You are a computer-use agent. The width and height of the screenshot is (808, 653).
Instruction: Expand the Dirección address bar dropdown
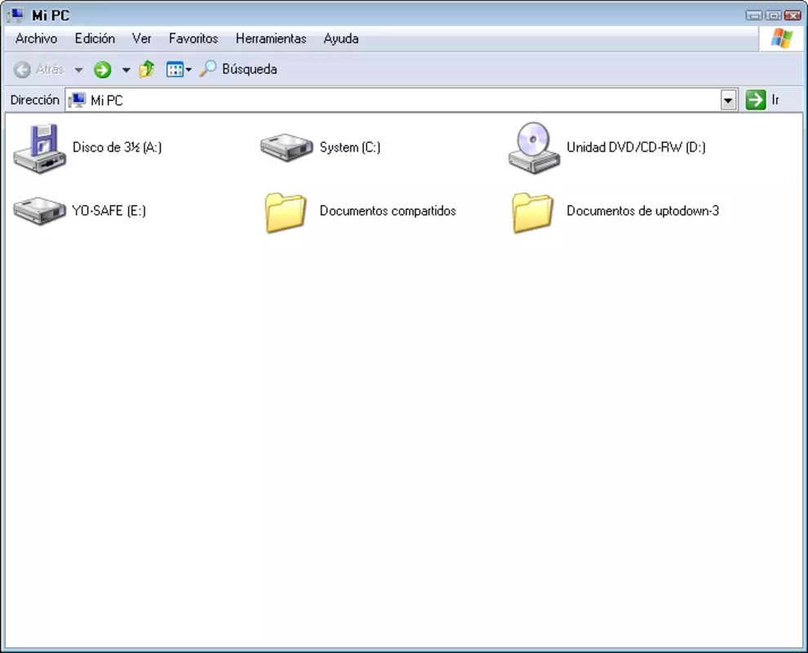click(728, 100)
